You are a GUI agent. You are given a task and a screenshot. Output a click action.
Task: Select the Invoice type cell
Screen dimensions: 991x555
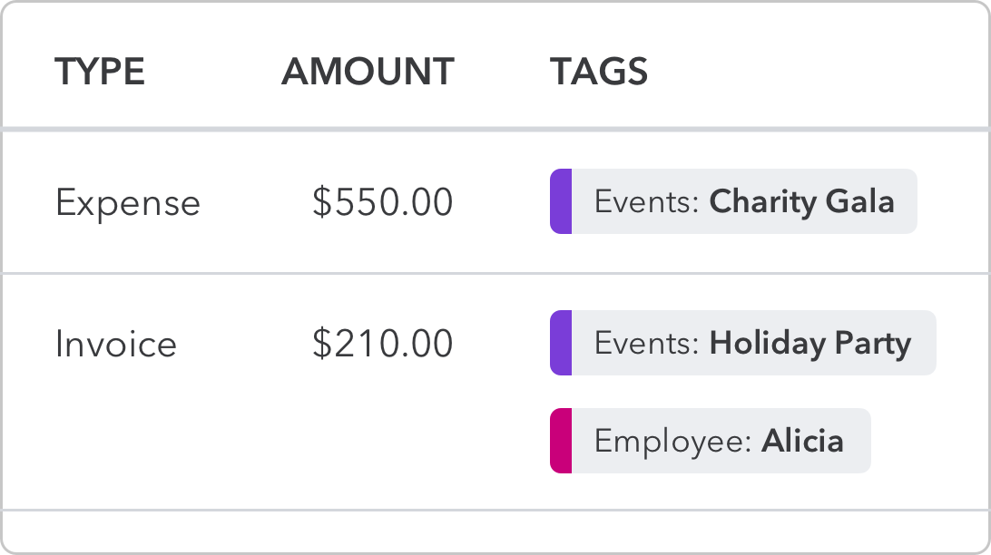point(116,344)
